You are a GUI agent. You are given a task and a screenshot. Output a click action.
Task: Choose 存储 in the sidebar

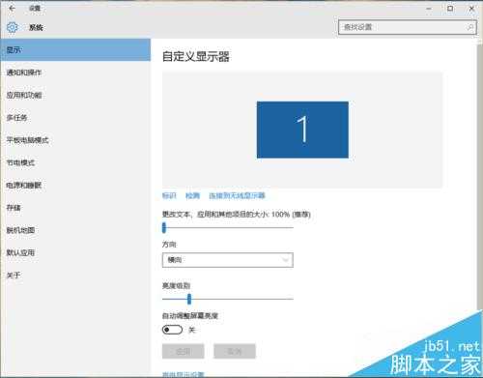point(75,208)
